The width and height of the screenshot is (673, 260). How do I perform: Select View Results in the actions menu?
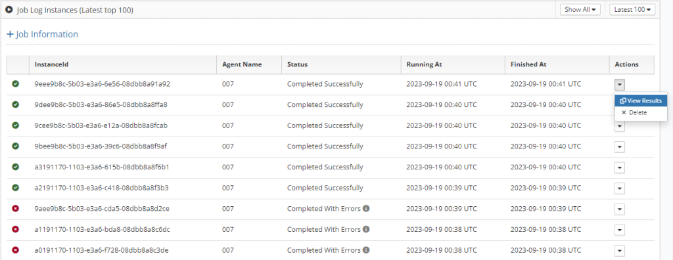coord(641,101)
